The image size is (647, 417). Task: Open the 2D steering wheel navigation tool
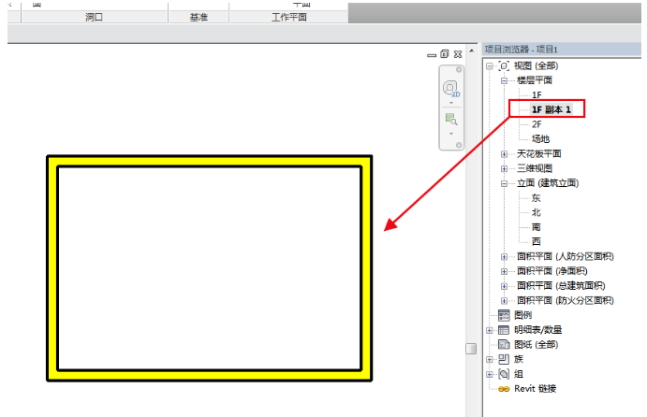[x=450, y=89]
